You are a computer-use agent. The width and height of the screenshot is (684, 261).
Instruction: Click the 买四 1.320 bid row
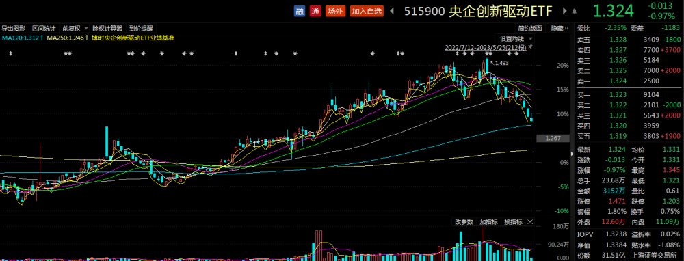(x=629, y=126)
